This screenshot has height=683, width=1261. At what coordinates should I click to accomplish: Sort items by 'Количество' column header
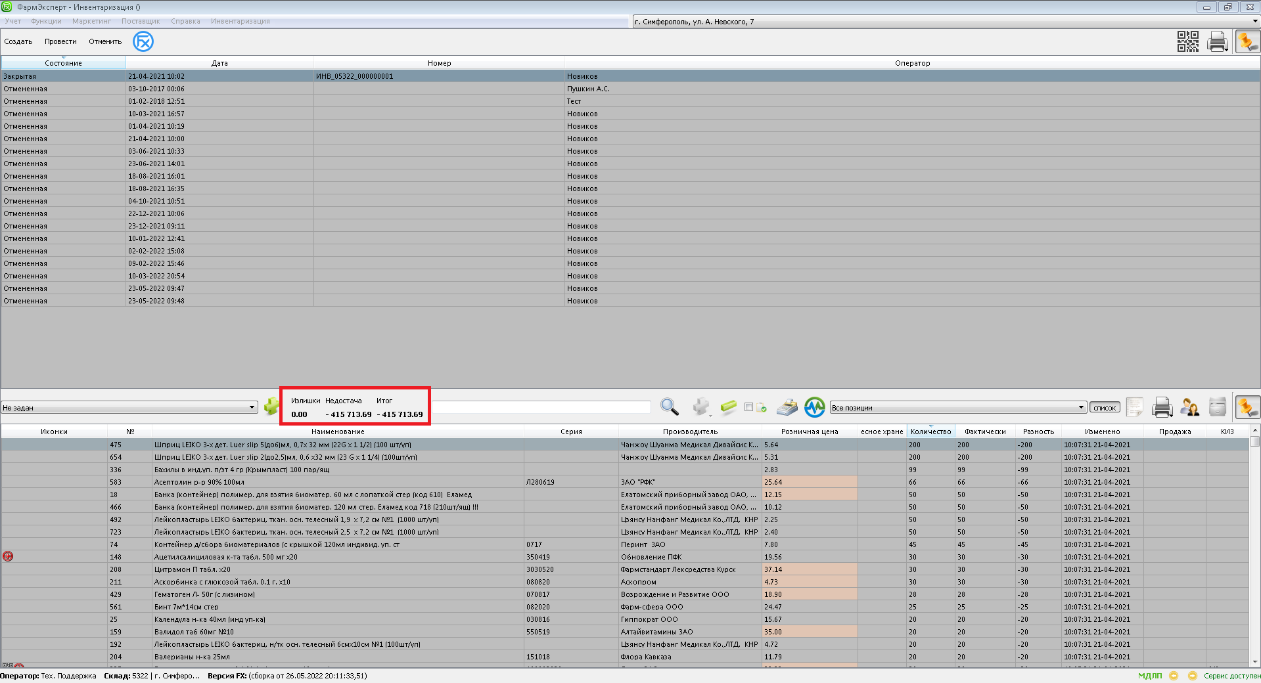[930, 431]
